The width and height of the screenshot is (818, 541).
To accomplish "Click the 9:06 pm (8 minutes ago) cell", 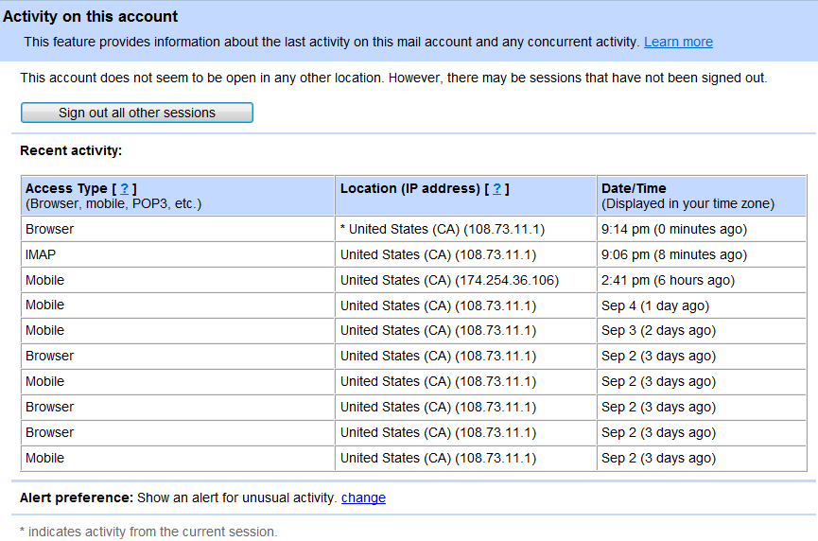I will pos(701,254).
